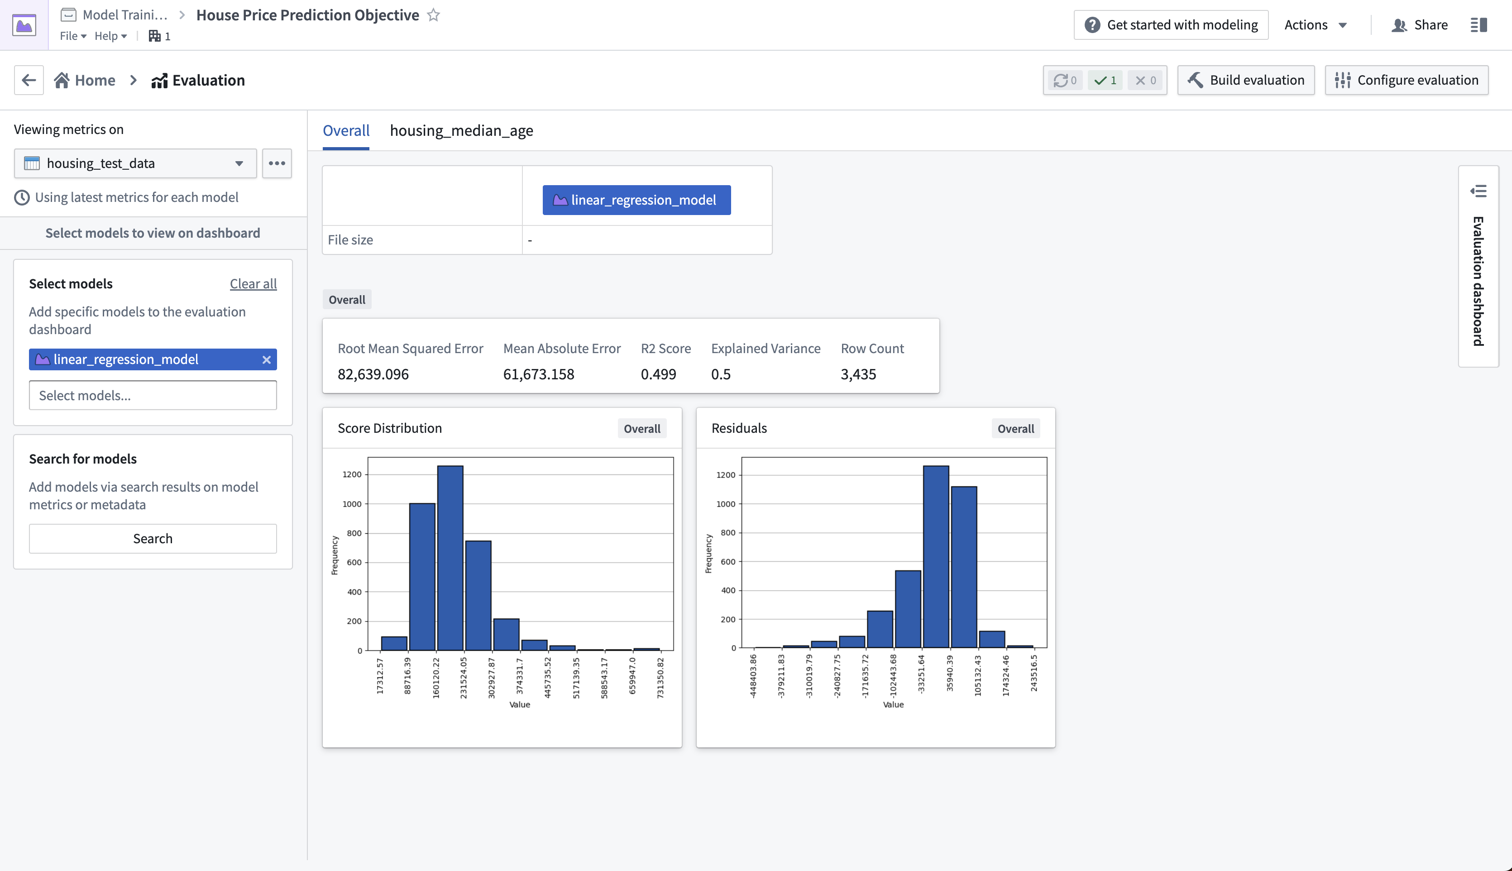The image size is (1512, 871).
Task: Expand the Actions dropdown
Action: (x=1316, y=24)
